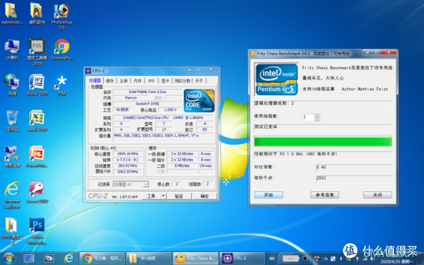The width and height of the screenshot is (424, 265).
Task: Increase thread count with the up spinner
Action: pos(317,115)
